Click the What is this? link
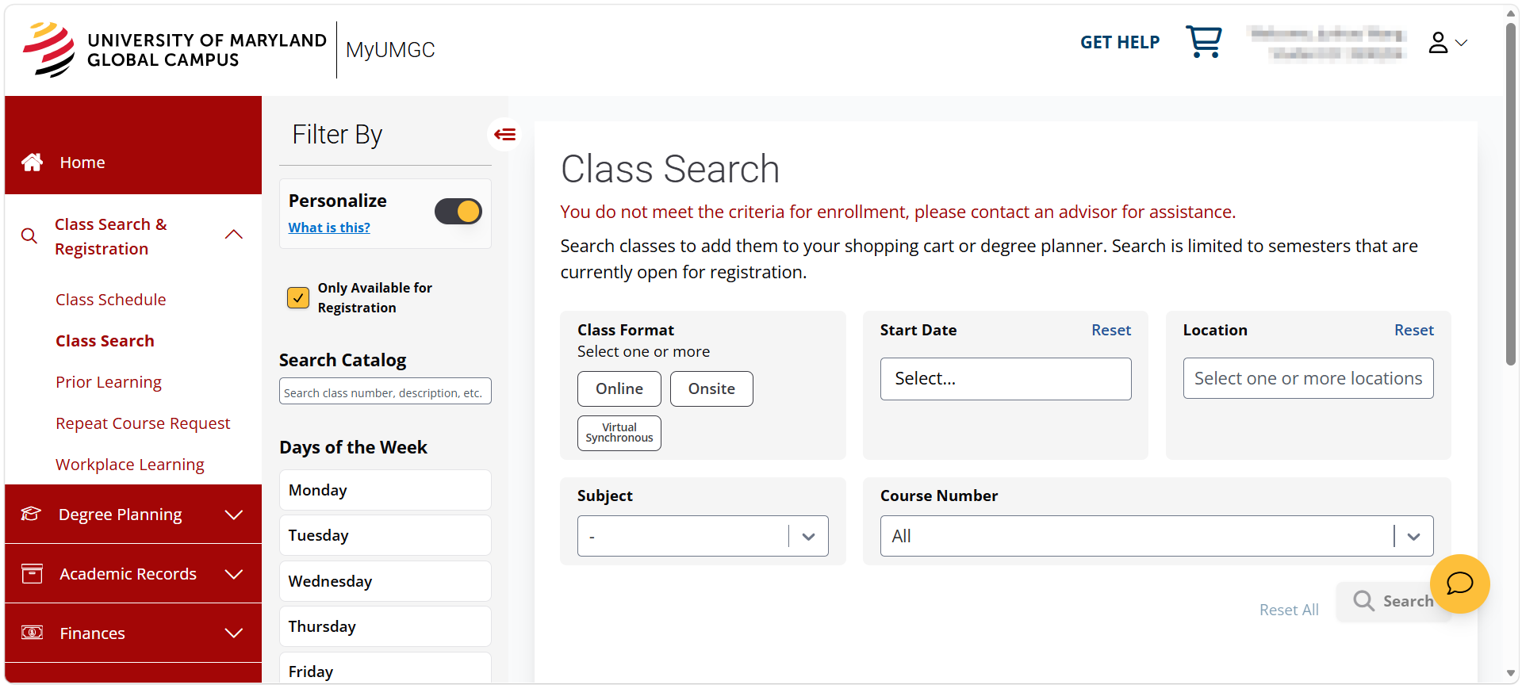Image resolution: width=1522 pixels, height=685 pixels. click(329, 228)
